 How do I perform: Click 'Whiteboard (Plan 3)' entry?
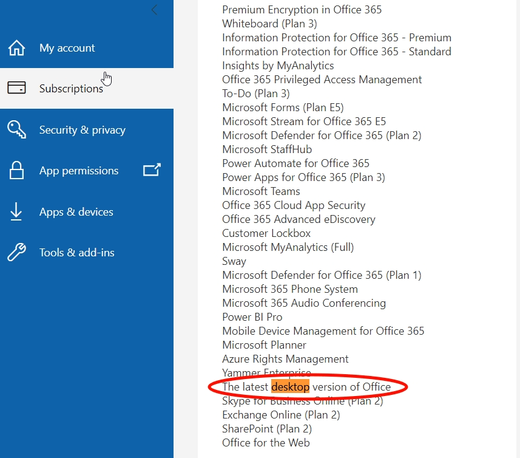click(269, 24)
